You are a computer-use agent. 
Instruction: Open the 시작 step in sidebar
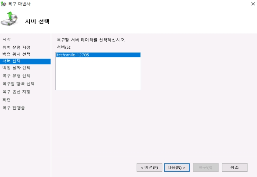click(x=7, y=39)
